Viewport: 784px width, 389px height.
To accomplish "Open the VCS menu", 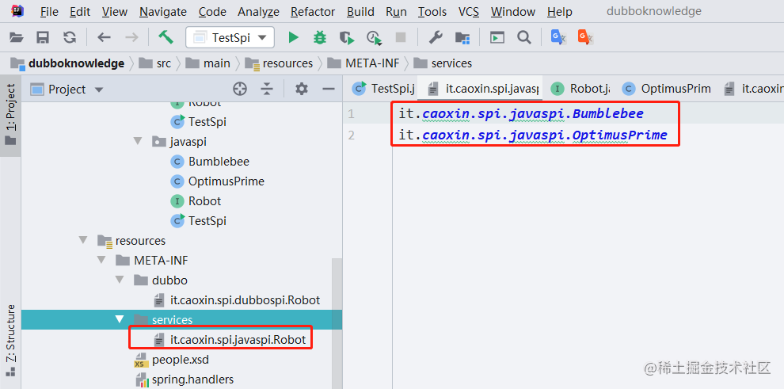I will [x=469, y=12].
